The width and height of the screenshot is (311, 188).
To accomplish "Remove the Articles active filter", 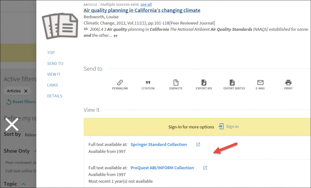I will click(26, 91).
